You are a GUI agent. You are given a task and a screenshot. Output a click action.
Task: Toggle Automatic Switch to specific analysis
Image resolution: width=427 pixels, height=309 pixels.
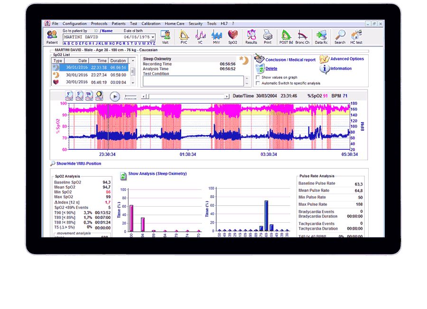click(x=258, y=83)
